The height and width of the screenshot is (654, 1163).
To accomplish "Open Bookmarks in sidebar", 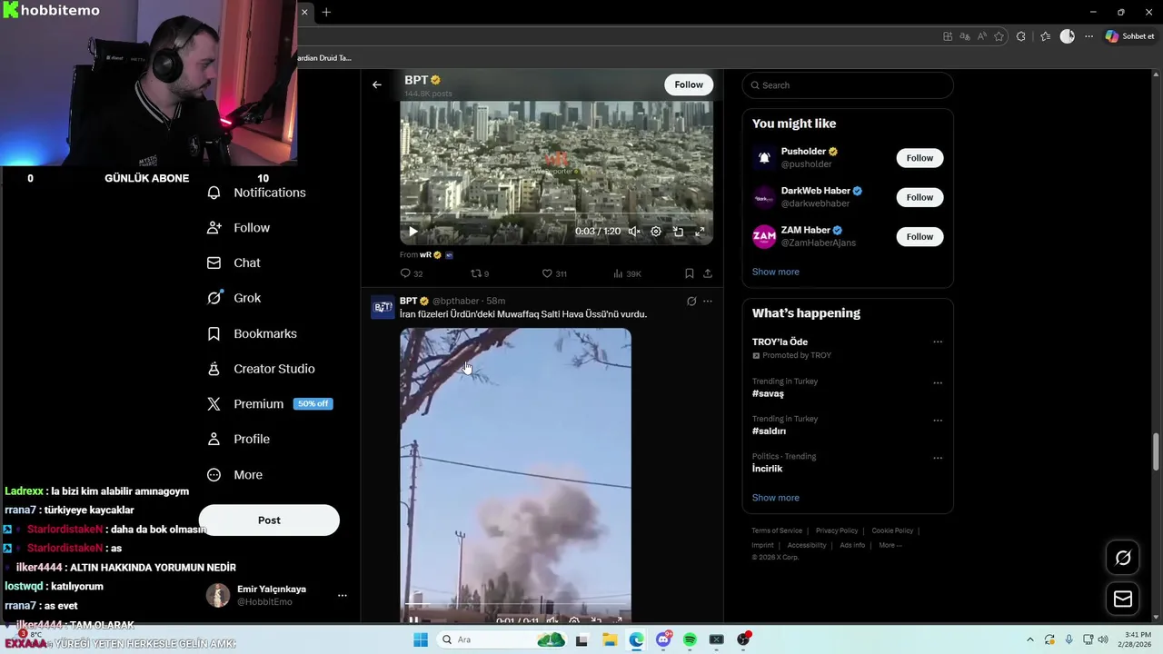I will tap(252, 333).
